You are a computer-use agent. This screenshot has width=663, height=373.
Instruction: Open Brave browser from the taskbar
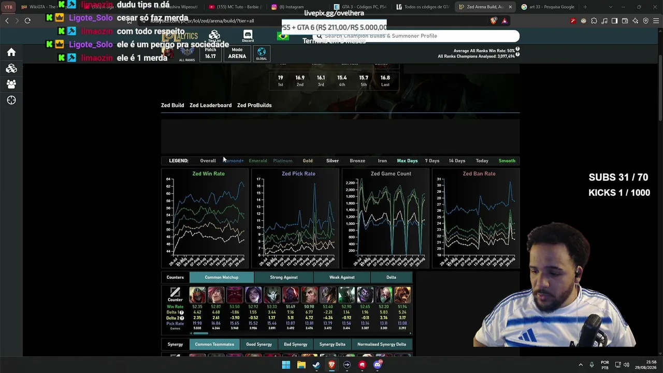331,365
